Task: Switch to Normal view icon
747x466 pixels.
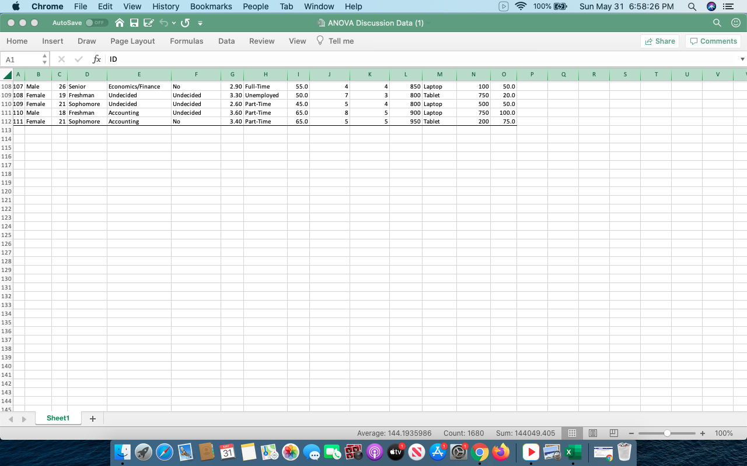Action: (572, 433)
